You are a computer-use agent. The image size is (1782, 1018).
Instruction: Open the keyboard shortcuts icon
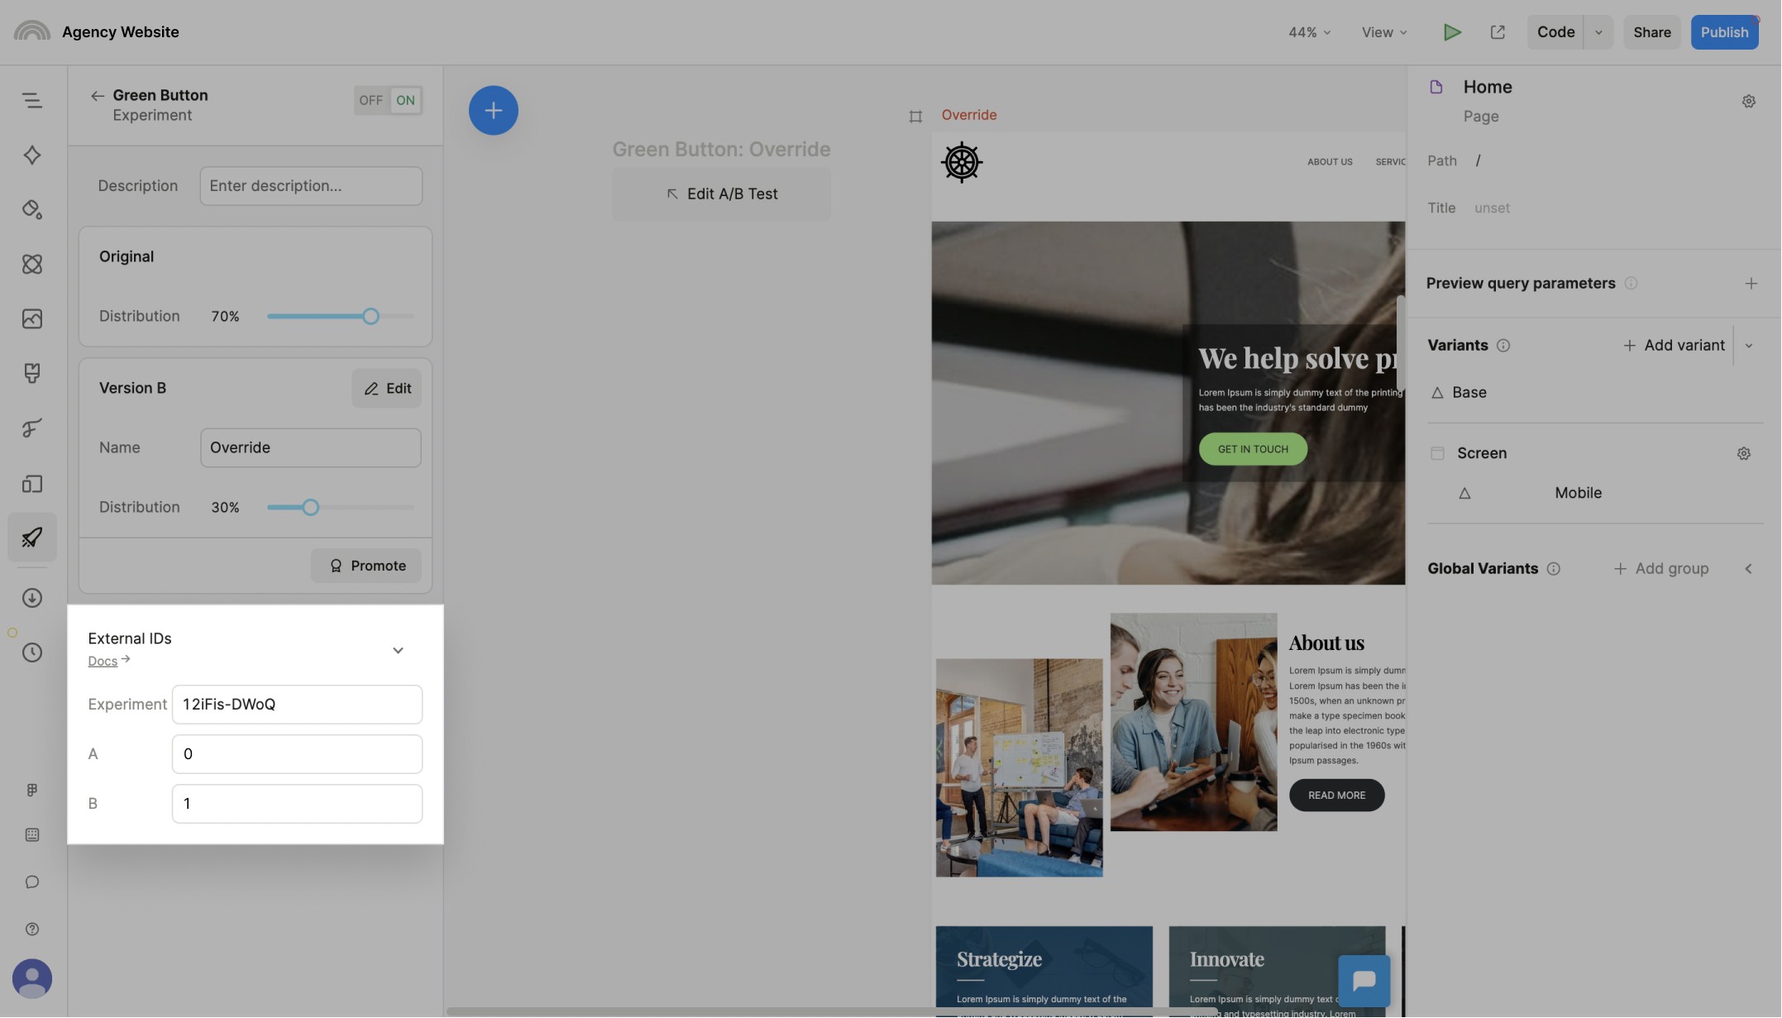(31, 834)
